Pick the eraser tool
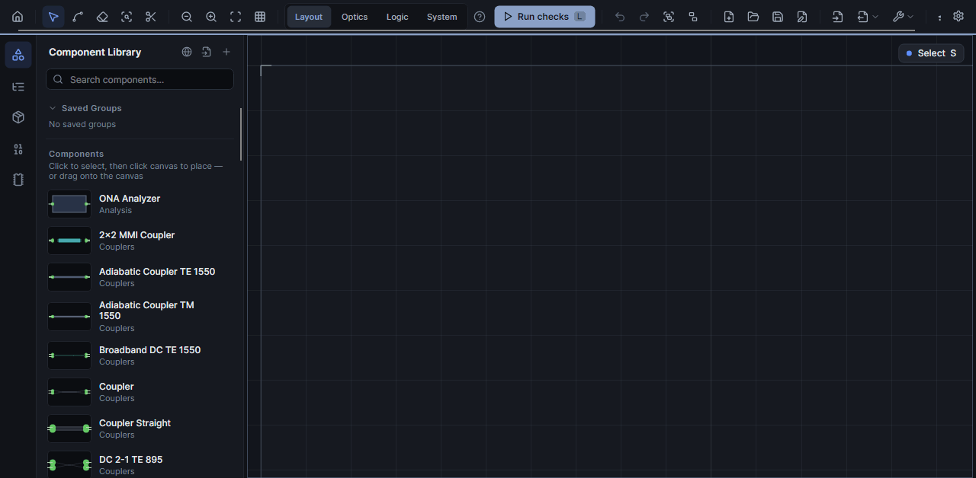Viewport: 976px width, 478px height. [x=102, y=17]
